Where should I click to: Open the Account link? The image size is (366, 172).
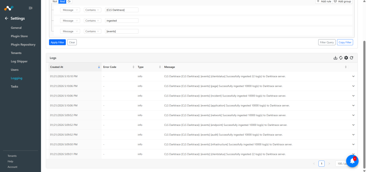tap(13, 167)
